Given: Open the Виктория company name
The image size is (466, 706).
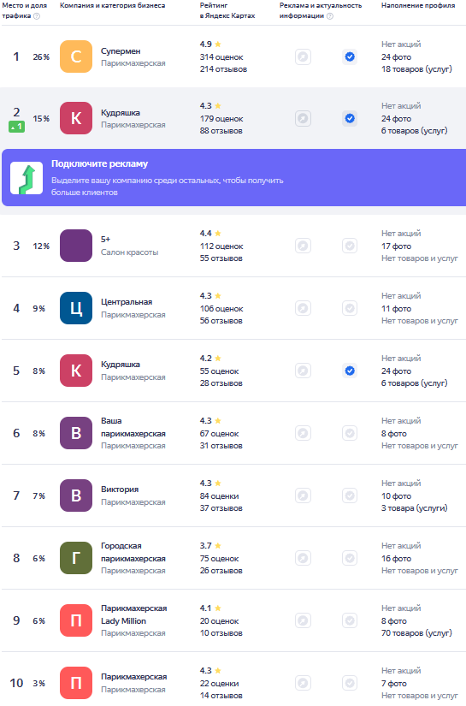Looking at the screenshot, I should pyautogui.click(x=120, y=489).
